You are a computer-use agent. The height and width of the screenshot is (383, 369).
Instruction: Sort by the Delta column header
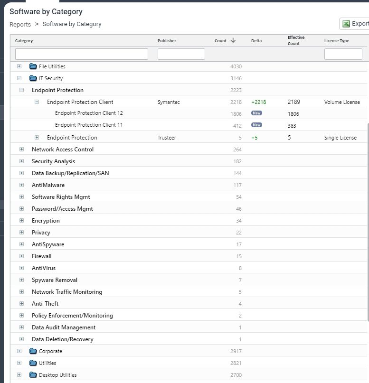tap(256, 41)
